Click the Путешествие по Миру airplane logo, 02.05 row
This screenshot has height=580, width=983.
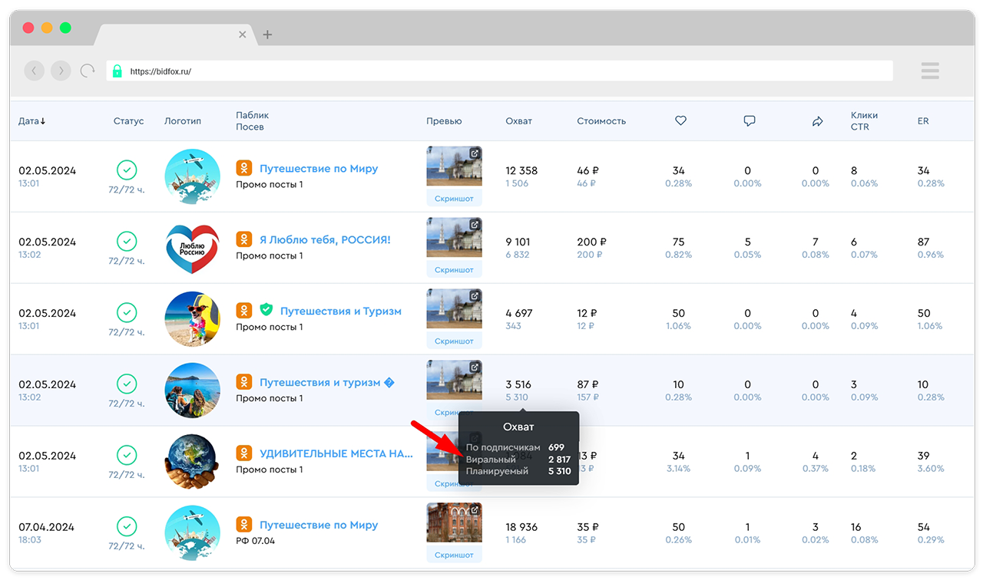point(193,176)
